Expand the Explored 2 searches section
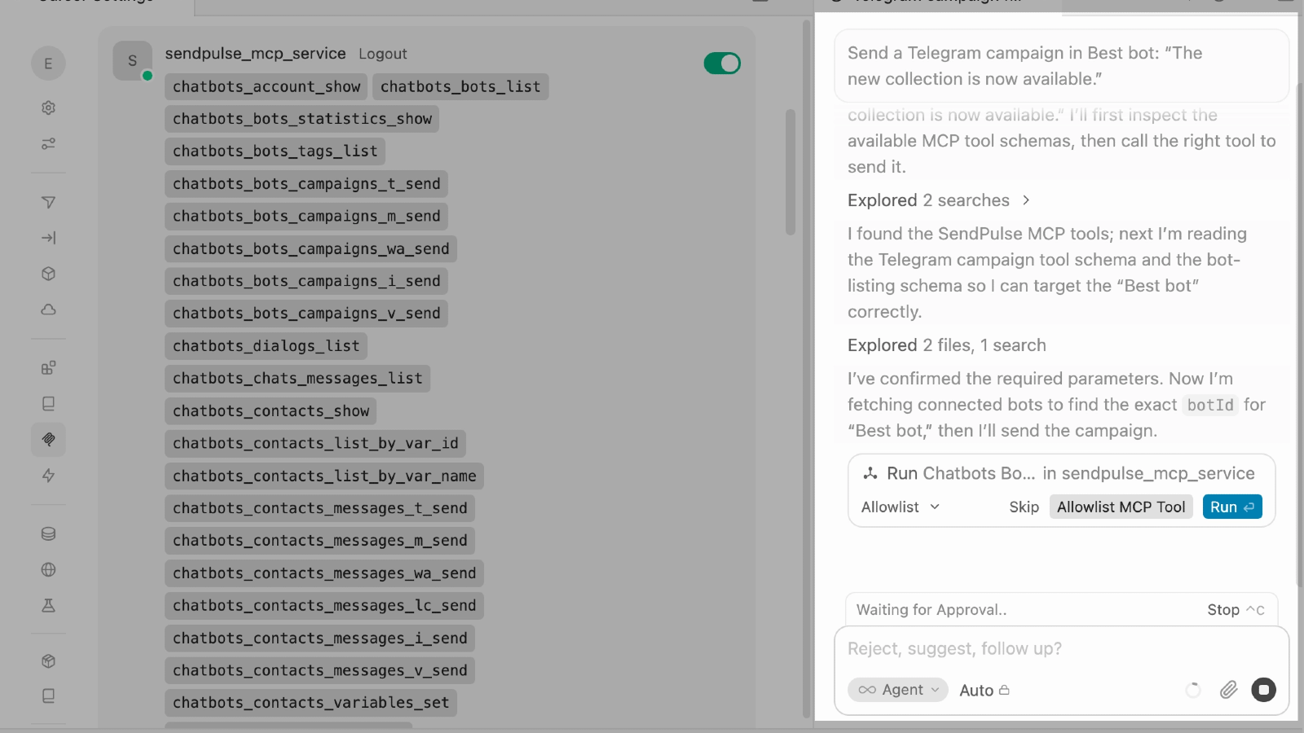Viewport: 1304px width, 733px height. [939, 200]
